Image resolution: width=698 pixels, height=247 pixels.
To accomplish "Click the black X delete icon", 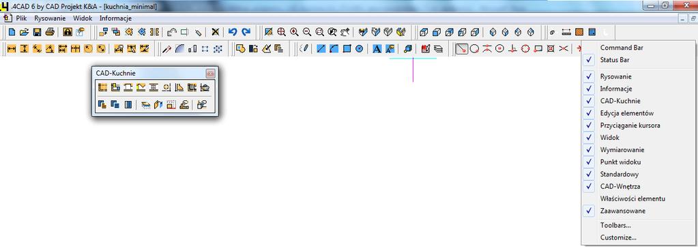I will 216,32.
